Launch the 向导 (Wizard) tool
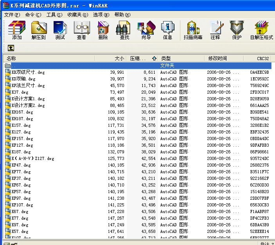Image resolution: width=275 pixels, height=245 pixels. 146,30
